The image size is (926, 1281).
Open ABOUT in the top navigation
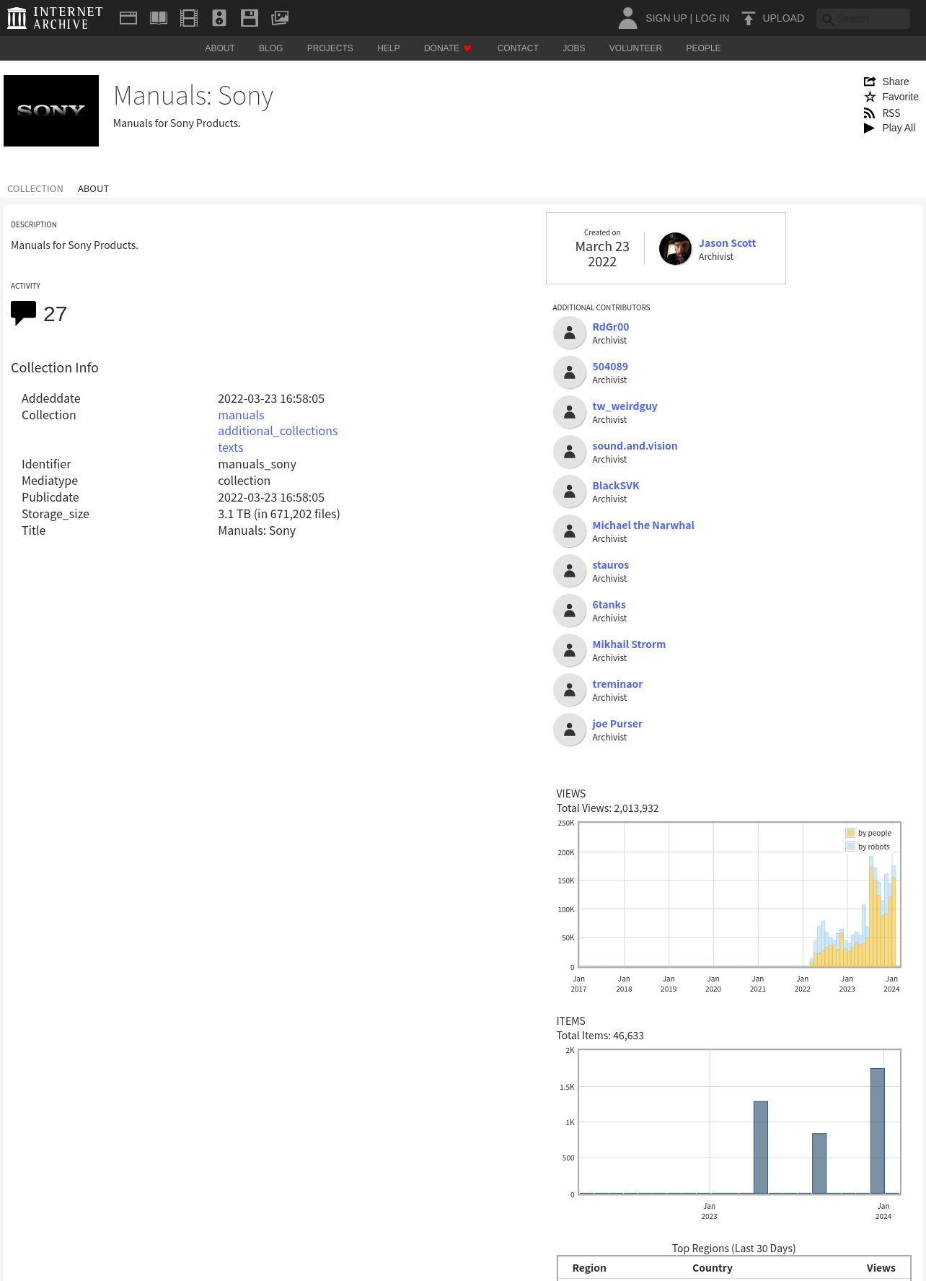point(220,48)
